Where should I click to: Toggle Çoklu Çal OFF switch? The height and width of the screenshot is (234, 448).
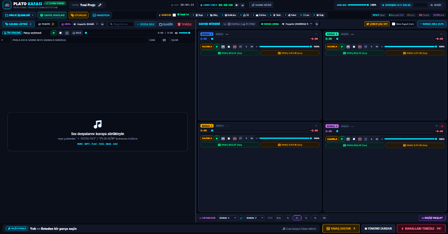[x=377, y=24]
